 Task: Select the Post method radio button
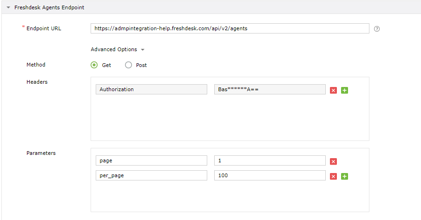click(129, 65)
